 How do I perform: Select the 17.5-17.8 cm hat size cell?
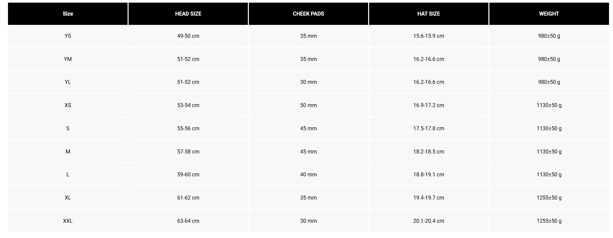pos(429,128)
